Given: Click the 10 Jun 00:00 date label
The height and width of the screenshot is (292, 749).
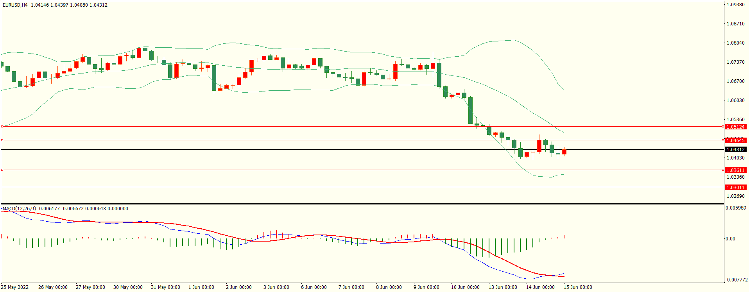Looking at the screenshot, I should click(x=465, y=287).
